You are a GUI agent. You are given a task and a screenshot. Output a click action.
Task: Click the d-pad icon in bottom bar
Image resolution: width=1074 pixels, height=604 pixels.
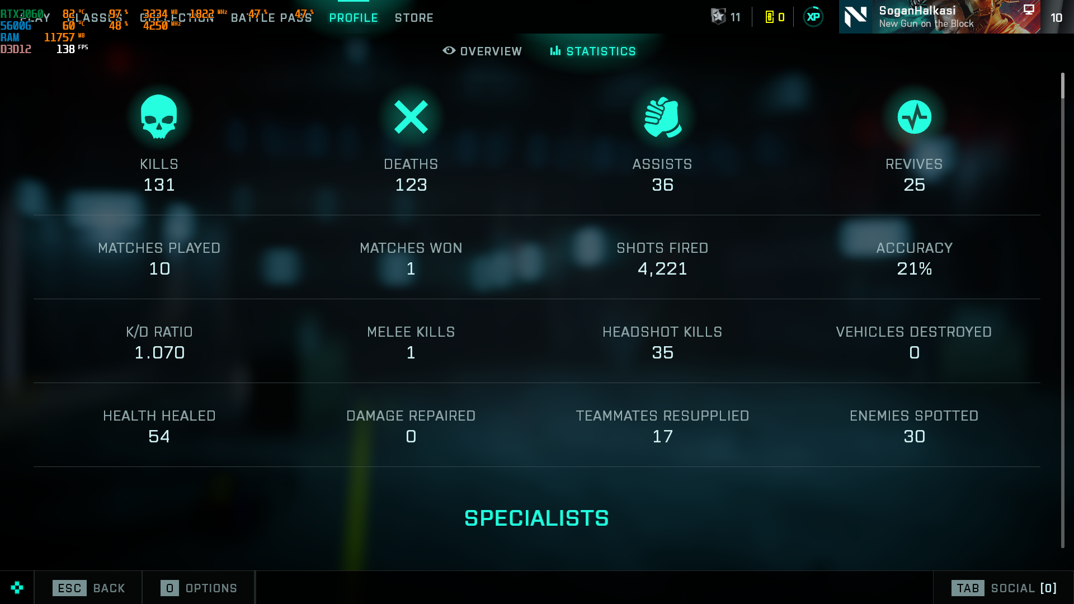point(17,587)
